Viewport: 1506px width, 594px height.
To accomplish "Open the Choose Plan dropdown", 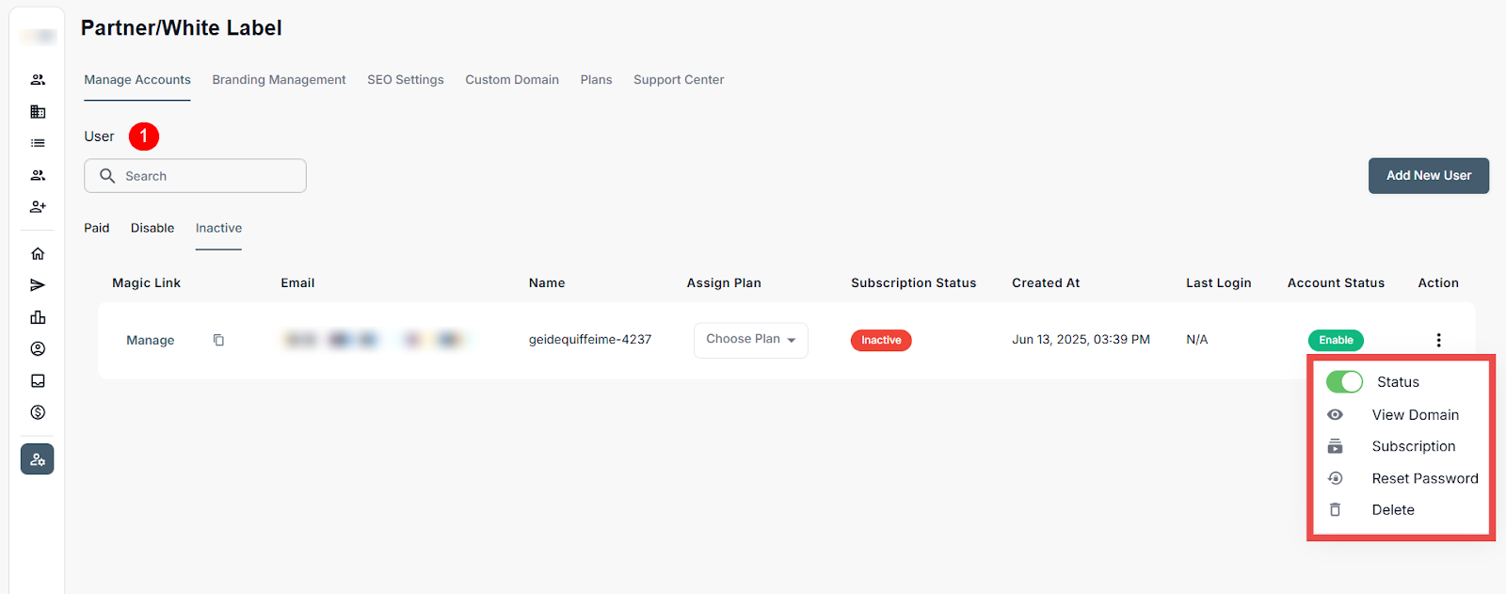I will (x=750, y=340).
